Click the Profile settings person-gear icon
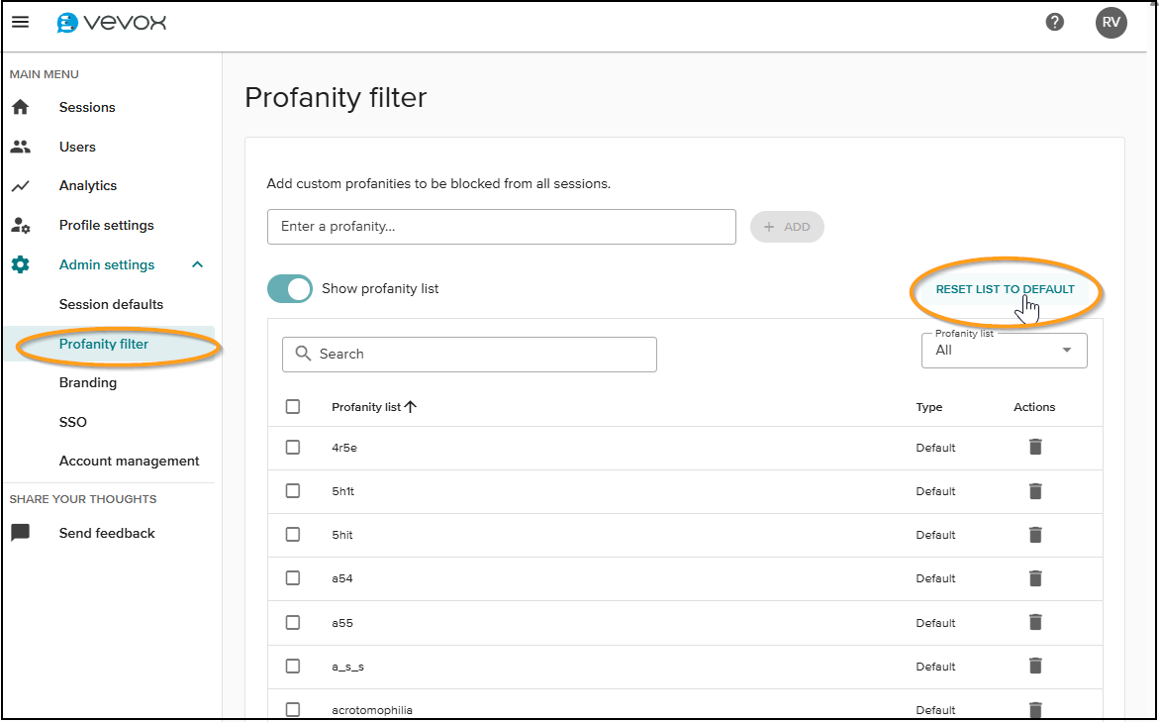 (x=21, y=226)
